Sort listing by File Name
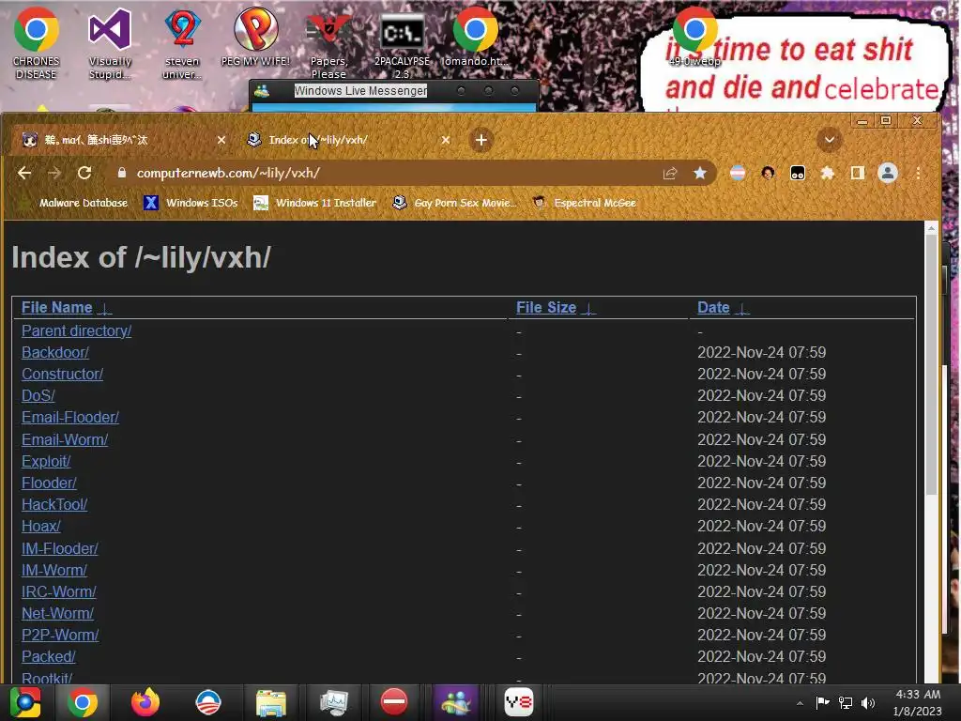This screenshot has height=721, width=961. click(x=57, y=308)
